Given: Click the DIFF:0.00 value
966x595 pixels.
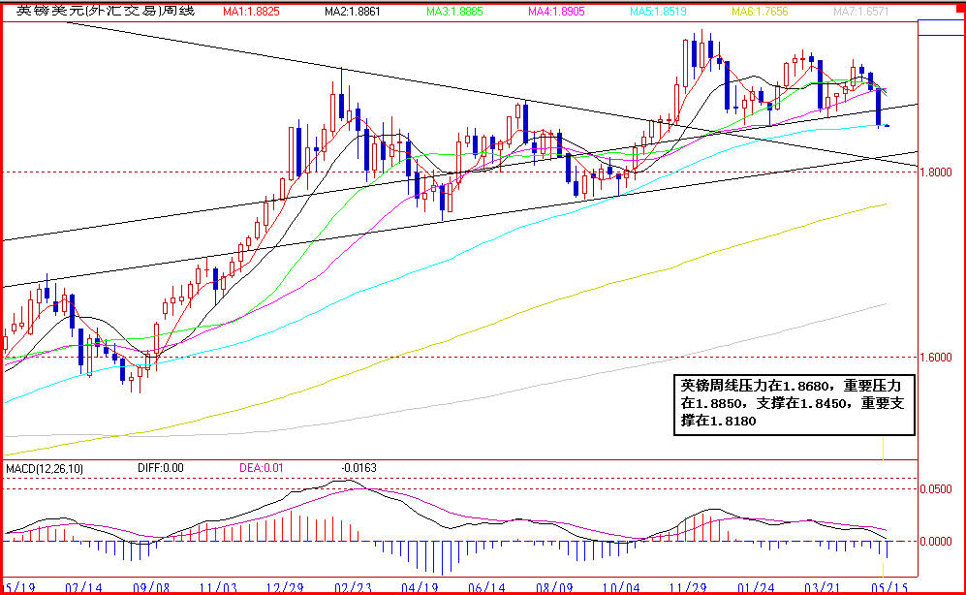Looking at the screenshot, I should [161, 468].
